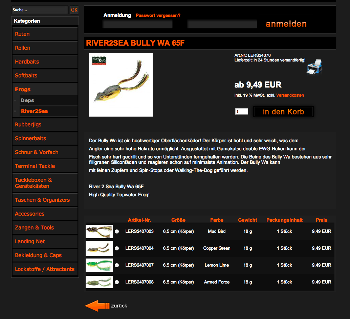Click the 'anmelden' login button

pos(286,24)
